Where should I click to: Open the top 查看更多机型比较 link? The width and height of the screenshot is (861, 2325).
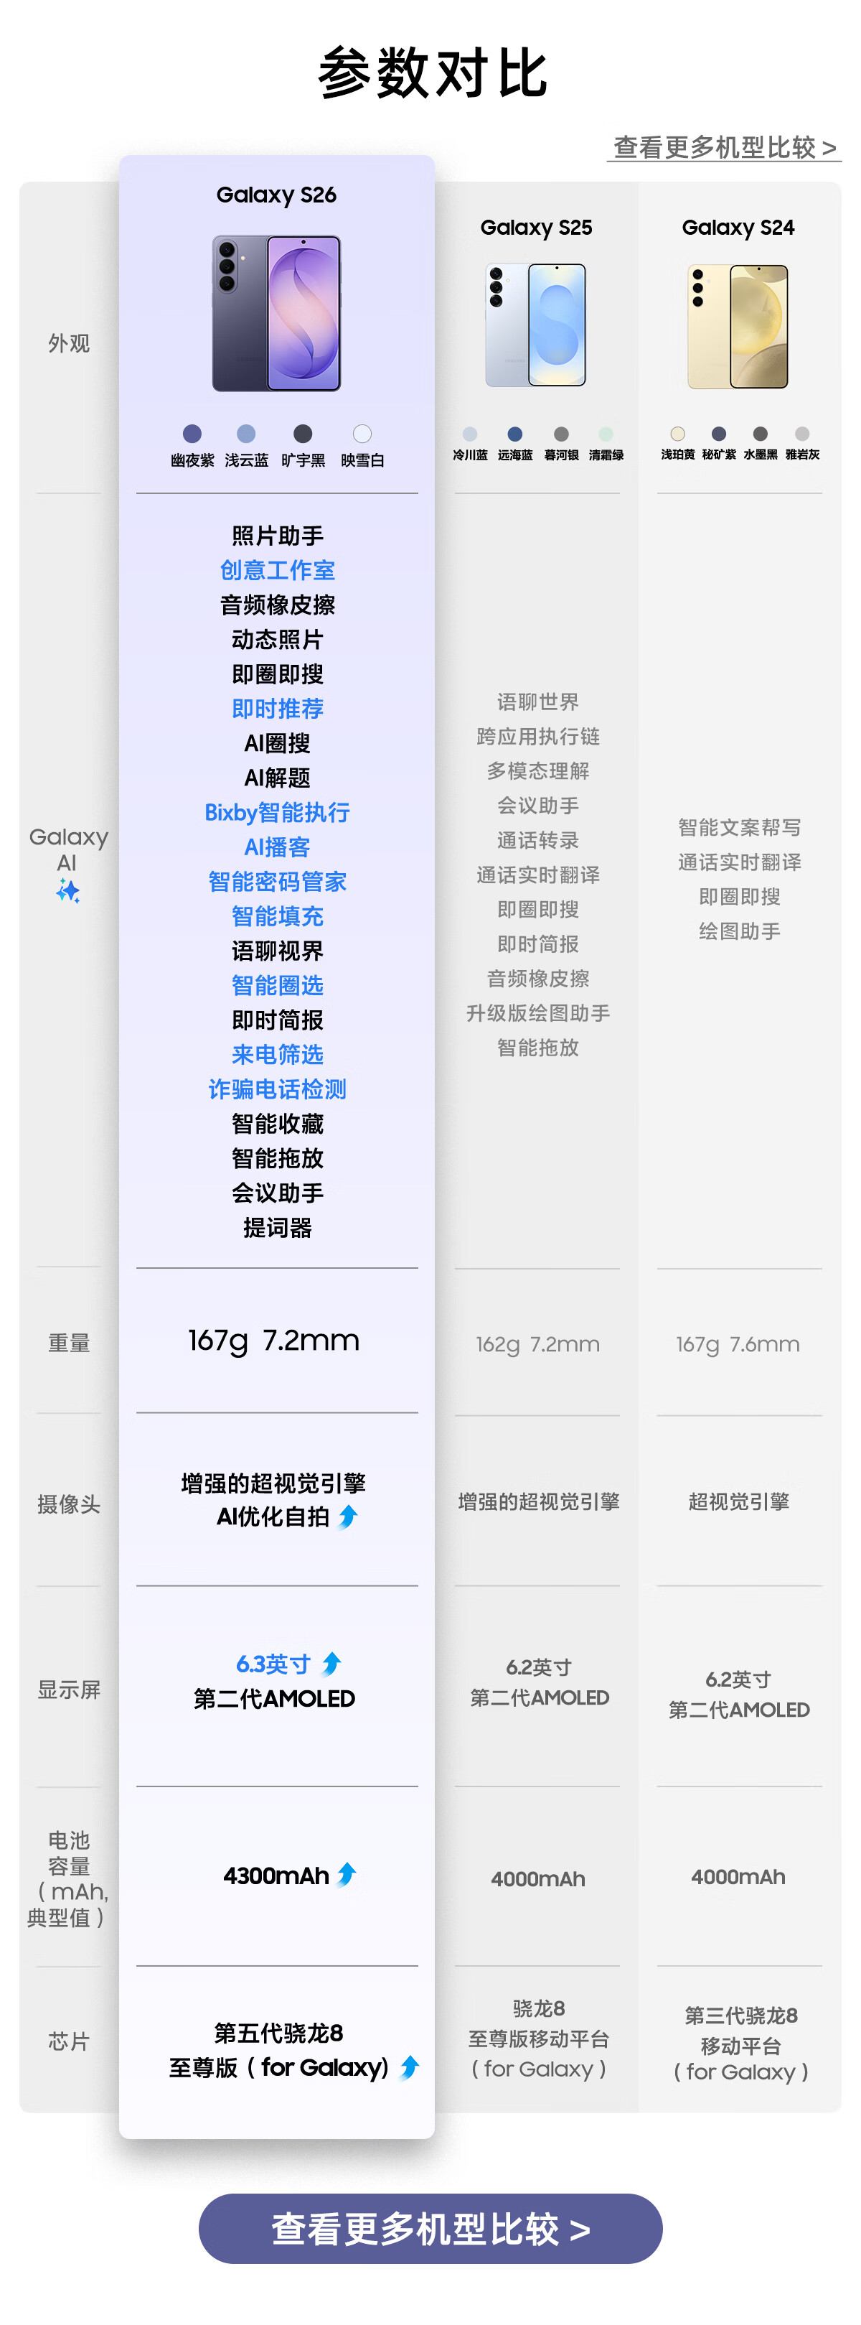coord(724,147)
